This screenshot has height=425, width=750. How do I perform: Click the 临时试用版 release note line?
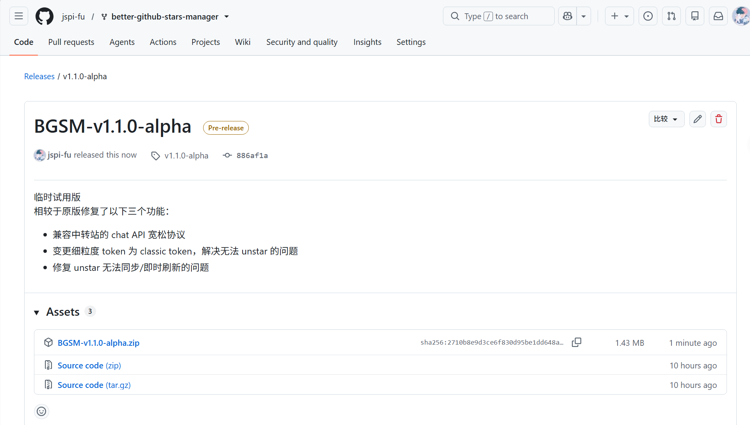57,197
